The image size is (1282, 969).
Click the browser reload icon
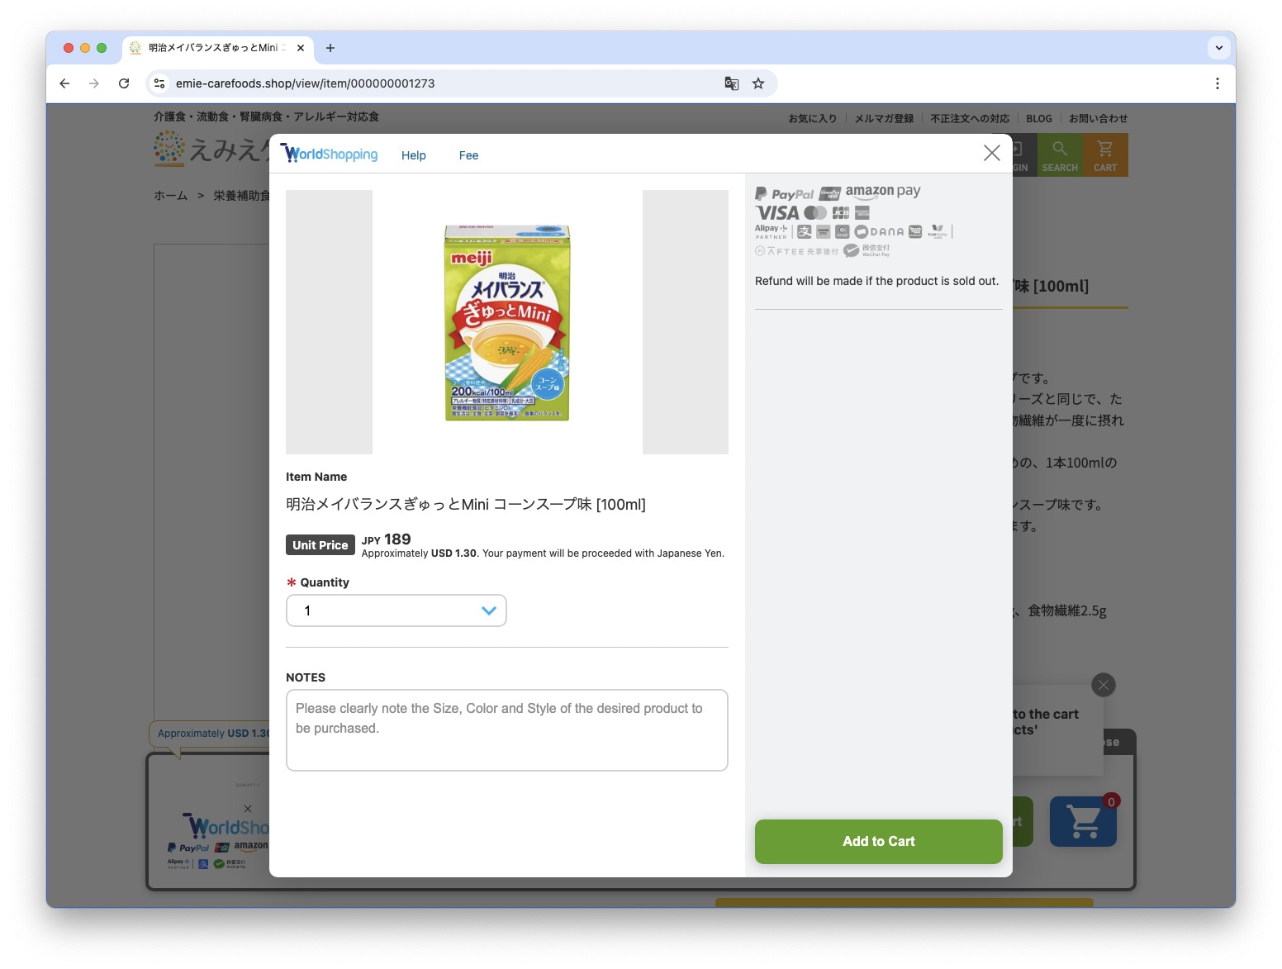(124, 83)
